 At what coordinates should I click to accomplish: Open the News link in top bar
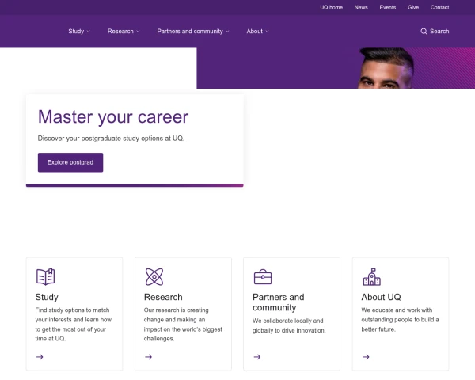(361, 7)
